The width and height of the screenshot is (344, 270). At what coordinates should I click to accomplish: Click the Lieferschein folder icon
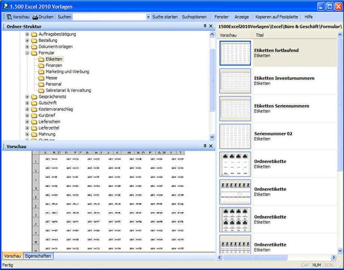point(34,122)
